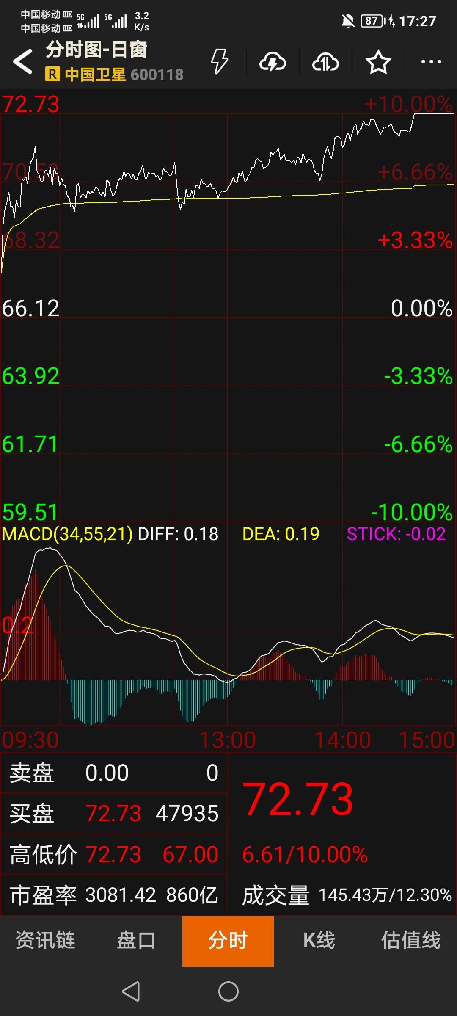The width and height of the screenshot is (457, 1016).
Task: Tap the 0.00% axis label
Action: point(422,308)
